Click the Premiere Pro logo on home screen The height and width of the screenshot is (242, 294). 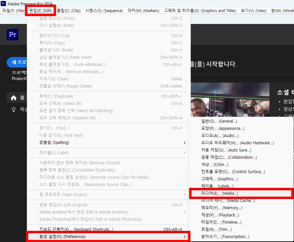(x=12, y=34)
